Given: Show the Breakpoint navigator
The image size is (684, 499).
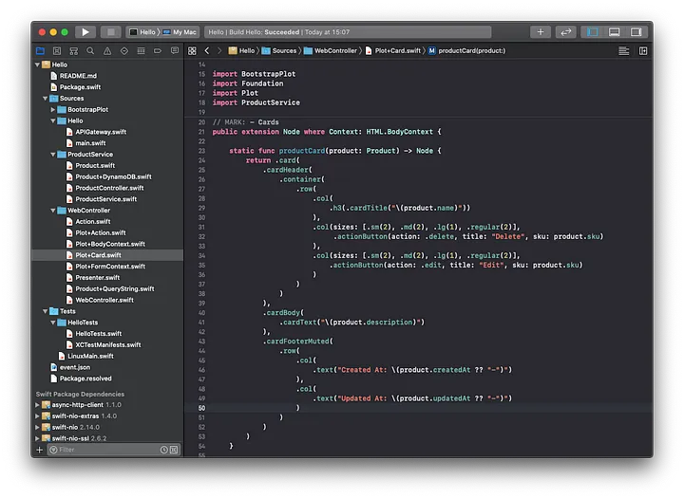Looking at the screenshot, I should pos(158,51).
